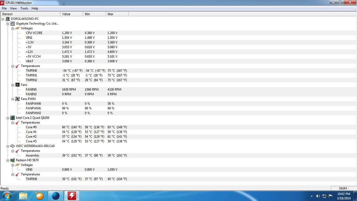Click the Max column header
The height and width of the screenshot is (201, 357).
117,14
